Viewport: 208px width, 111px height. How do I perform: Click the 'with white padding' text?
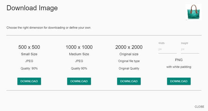click(x=179, y=67)
